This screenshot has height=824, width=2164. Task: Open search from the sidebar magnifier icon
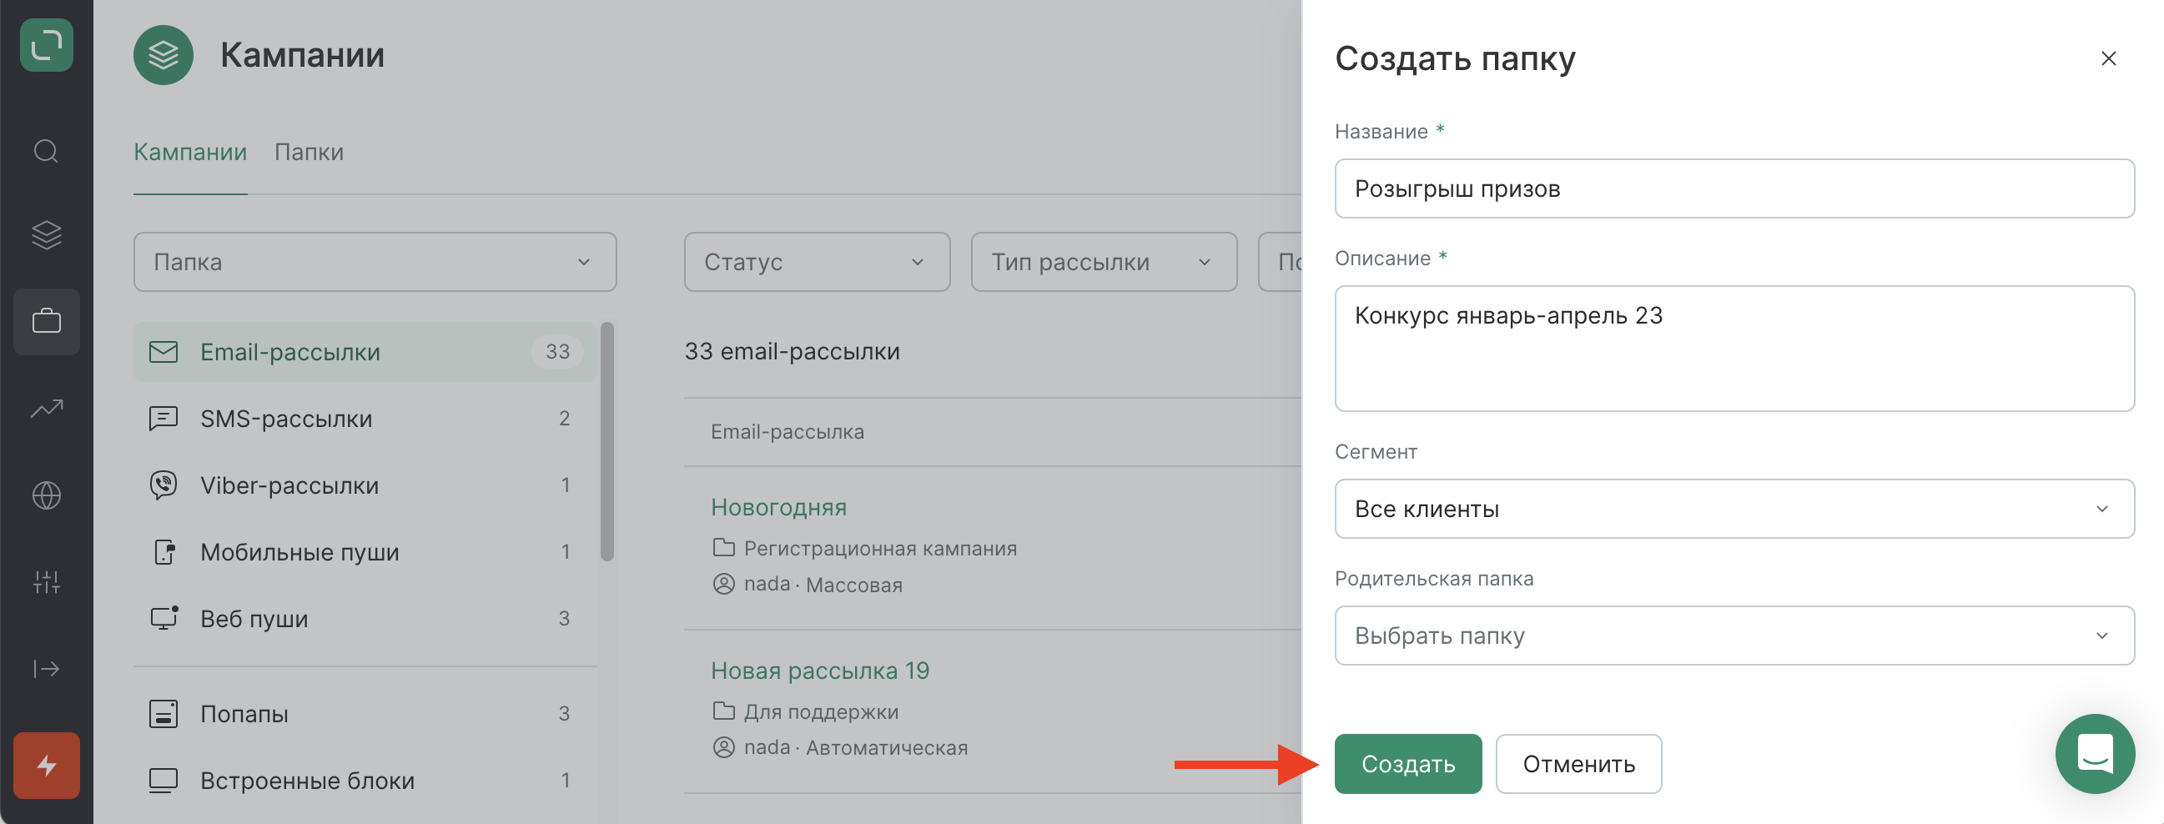coord(46,151)
